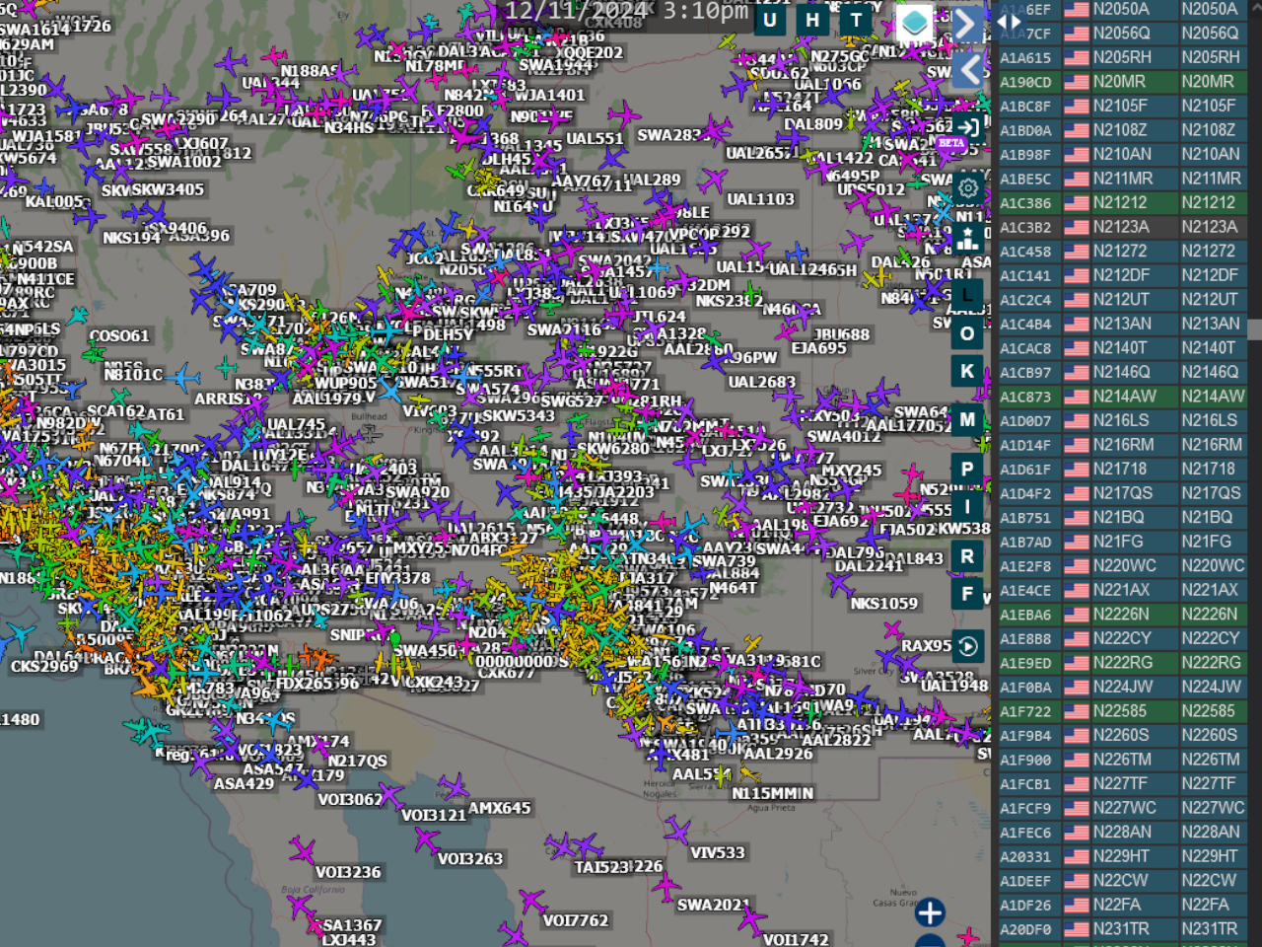This screenshot has height=947, width=1262.
Task: Toggle the F follow button
Action: [x=967, y=594]
